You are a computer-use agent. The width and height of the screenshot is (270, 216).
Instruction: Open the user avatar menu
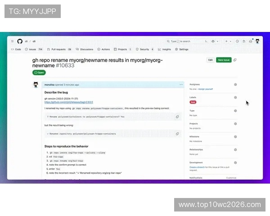tap(257, 41)
